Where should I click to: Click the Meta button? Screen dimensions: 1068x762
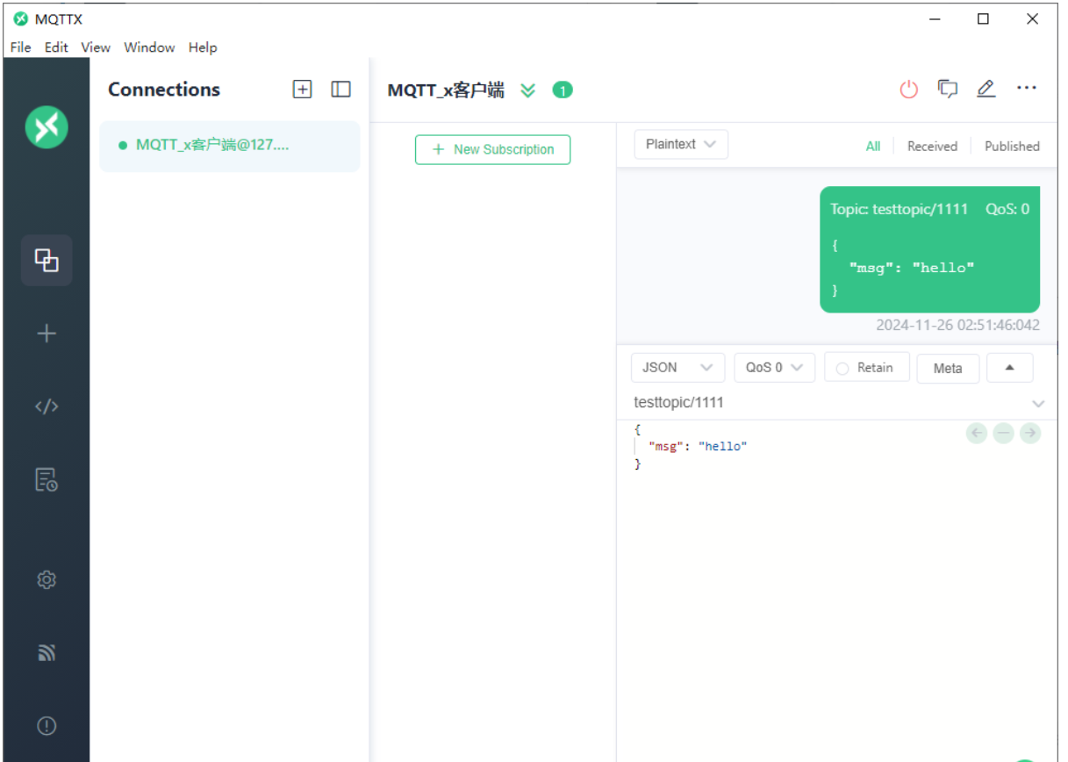[x=948, y=369]
